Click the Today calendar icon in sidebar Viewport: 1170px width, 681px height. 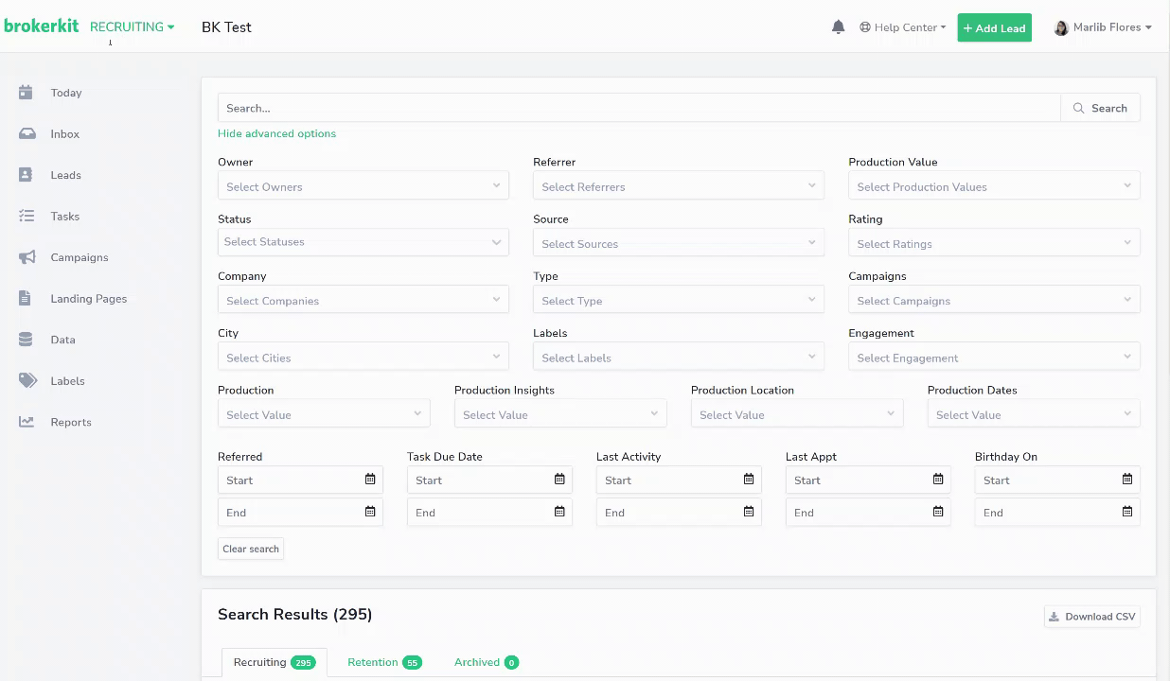coord(27,93)
